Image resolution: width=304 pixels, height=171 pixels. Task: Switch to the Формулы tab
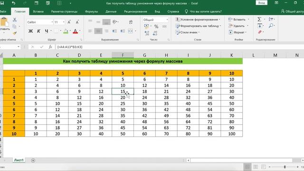(91, 11)
